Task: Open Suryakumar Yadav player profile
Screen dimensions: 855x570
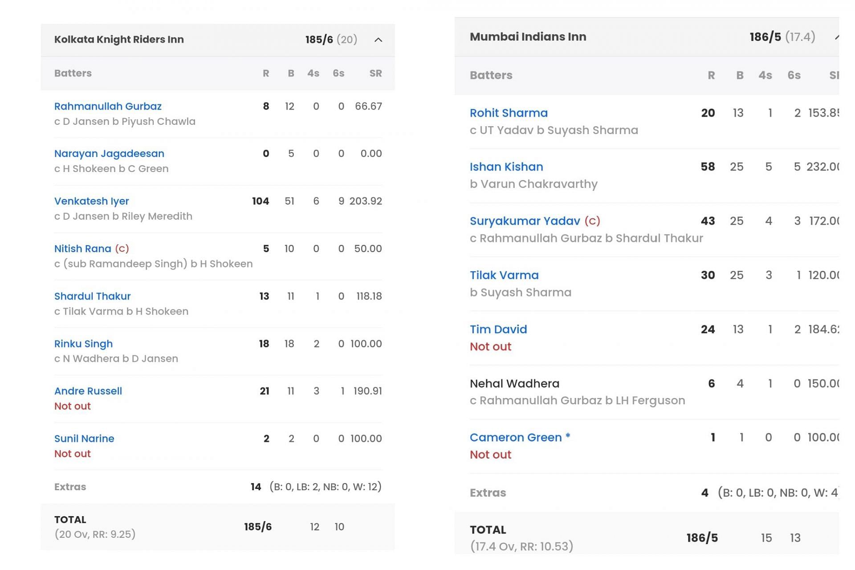Action: click(525, 221)
